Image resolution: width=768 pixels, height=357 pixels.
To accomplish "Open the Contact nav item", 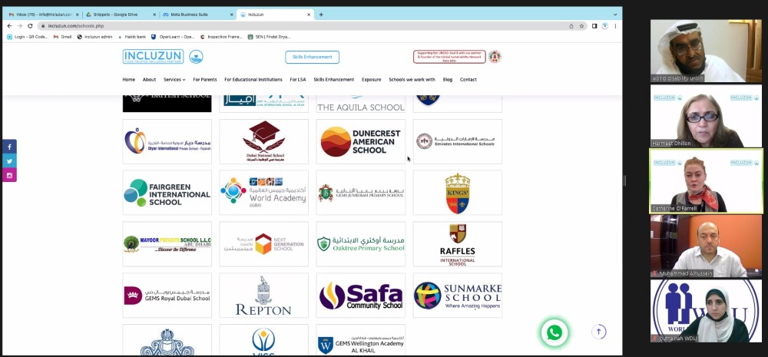I will (x=468, y=79).
